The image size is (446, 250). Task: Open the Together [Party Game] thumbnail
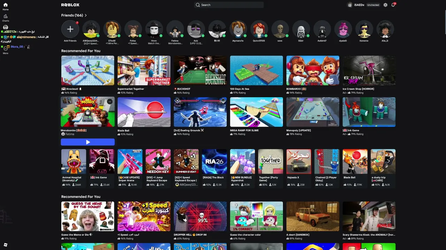270,161
